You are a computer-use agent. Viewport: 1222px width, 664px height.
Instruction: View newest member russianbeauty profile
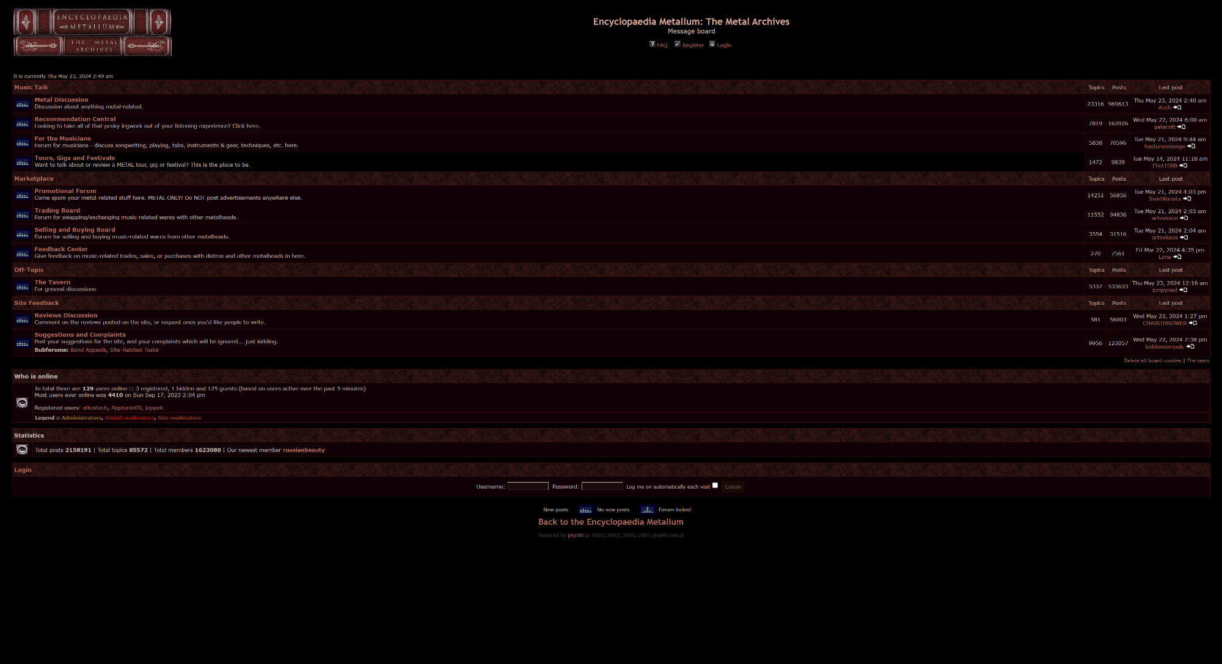(x=304, y=450)
